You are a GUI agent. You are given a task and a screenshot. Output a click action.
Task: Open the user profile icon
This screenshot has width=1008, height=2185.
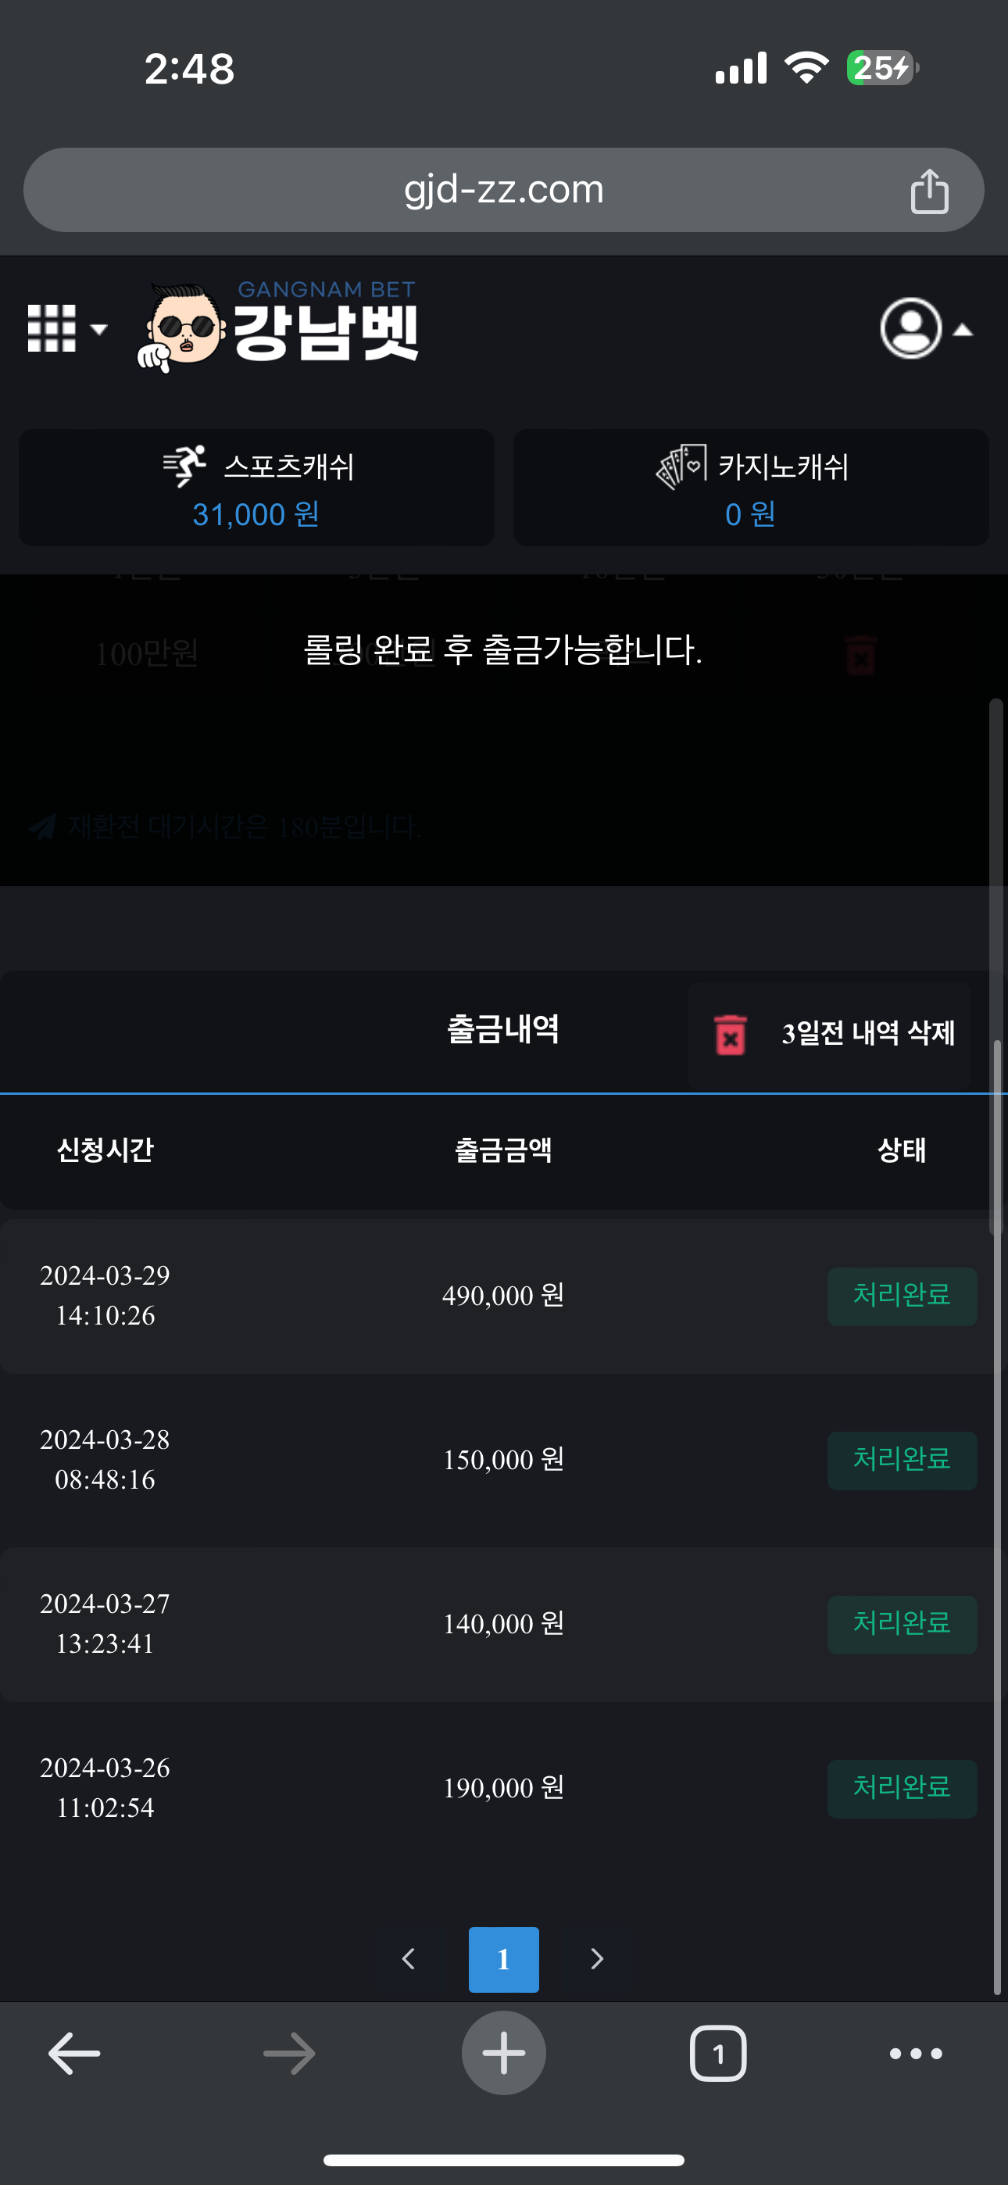910,328
